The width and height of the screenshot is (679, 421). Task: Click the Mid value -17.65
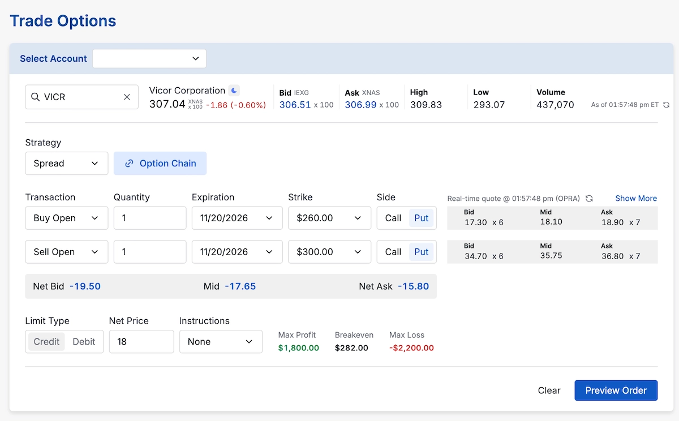click(240, 286)
